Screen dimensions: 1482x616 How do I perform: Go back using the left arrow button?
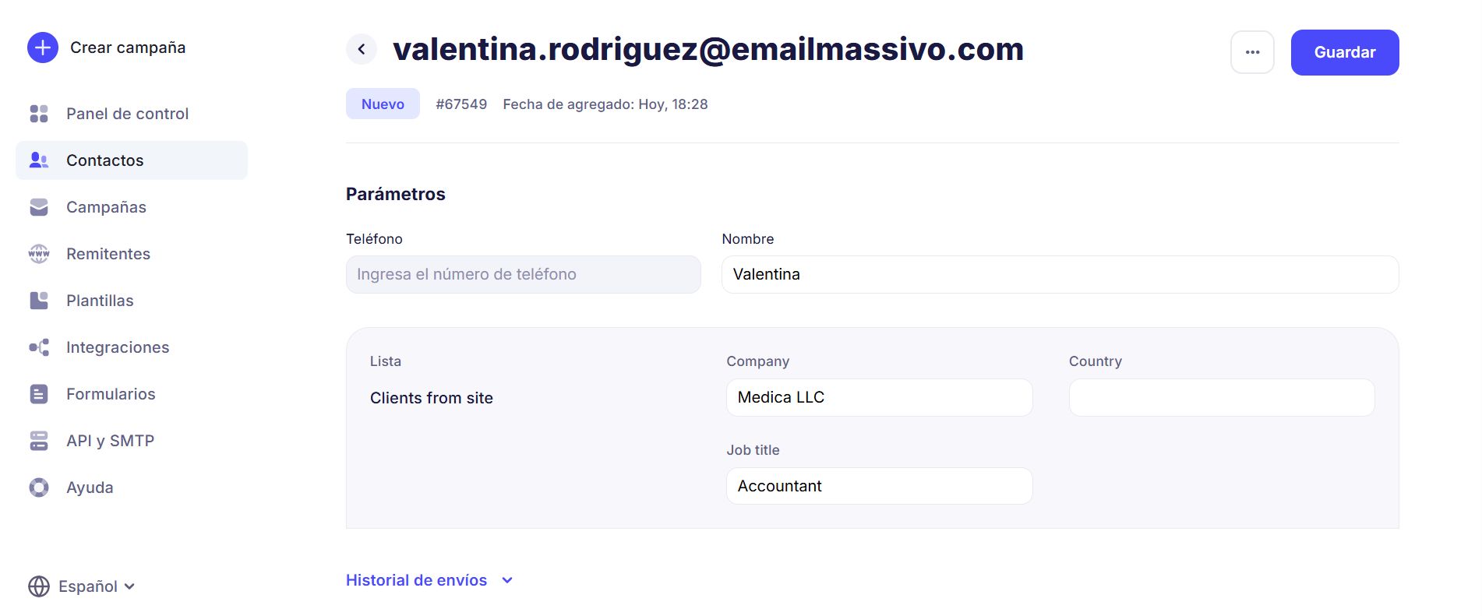pos(362,49)
